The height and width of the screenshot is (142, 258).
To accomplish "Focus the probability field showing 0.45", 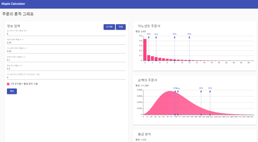I will click(x=66, y=51).
